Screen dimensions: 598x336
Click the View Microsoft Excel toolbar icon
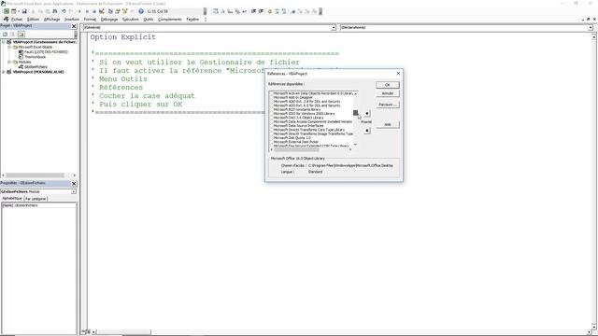tap(7, 11)
